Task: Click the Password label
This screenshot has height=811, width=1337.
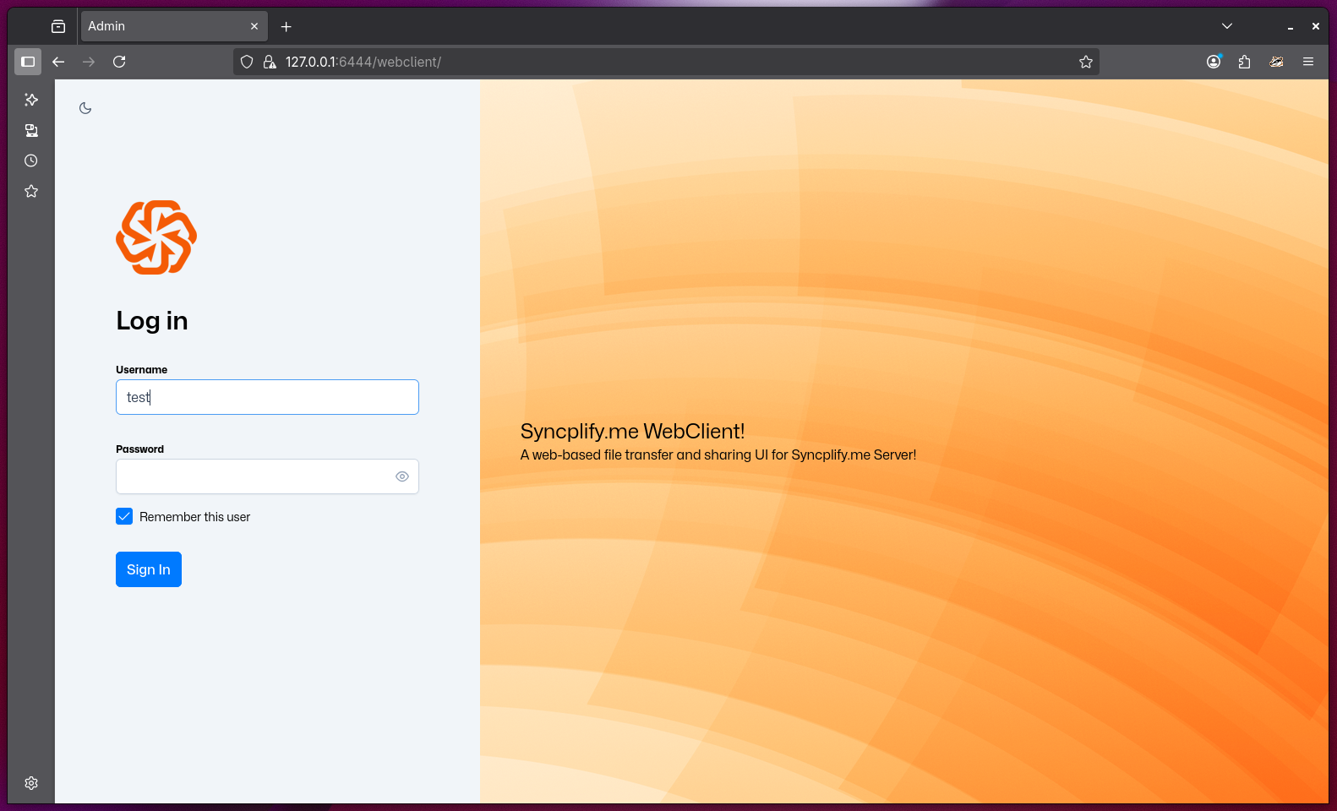Action: tap(139, 449)
